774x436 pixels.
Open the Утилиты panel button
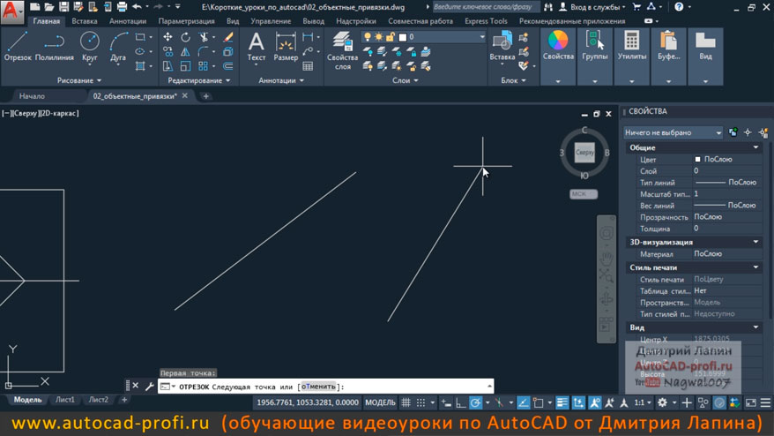tap(632, 56)
